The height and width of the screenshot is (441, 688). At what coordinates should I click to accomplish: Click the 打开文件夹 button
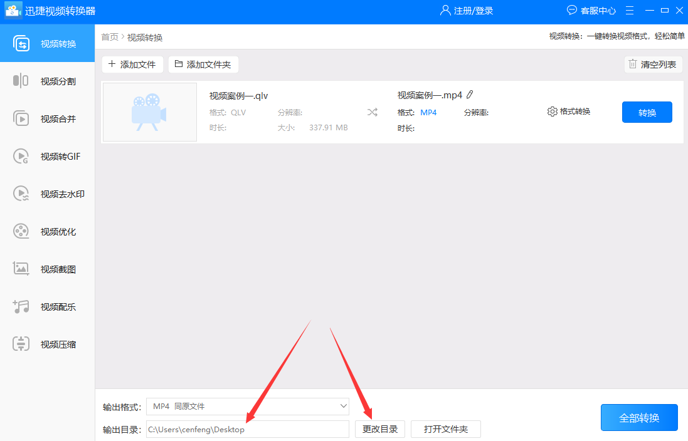[x=446, y=429]
